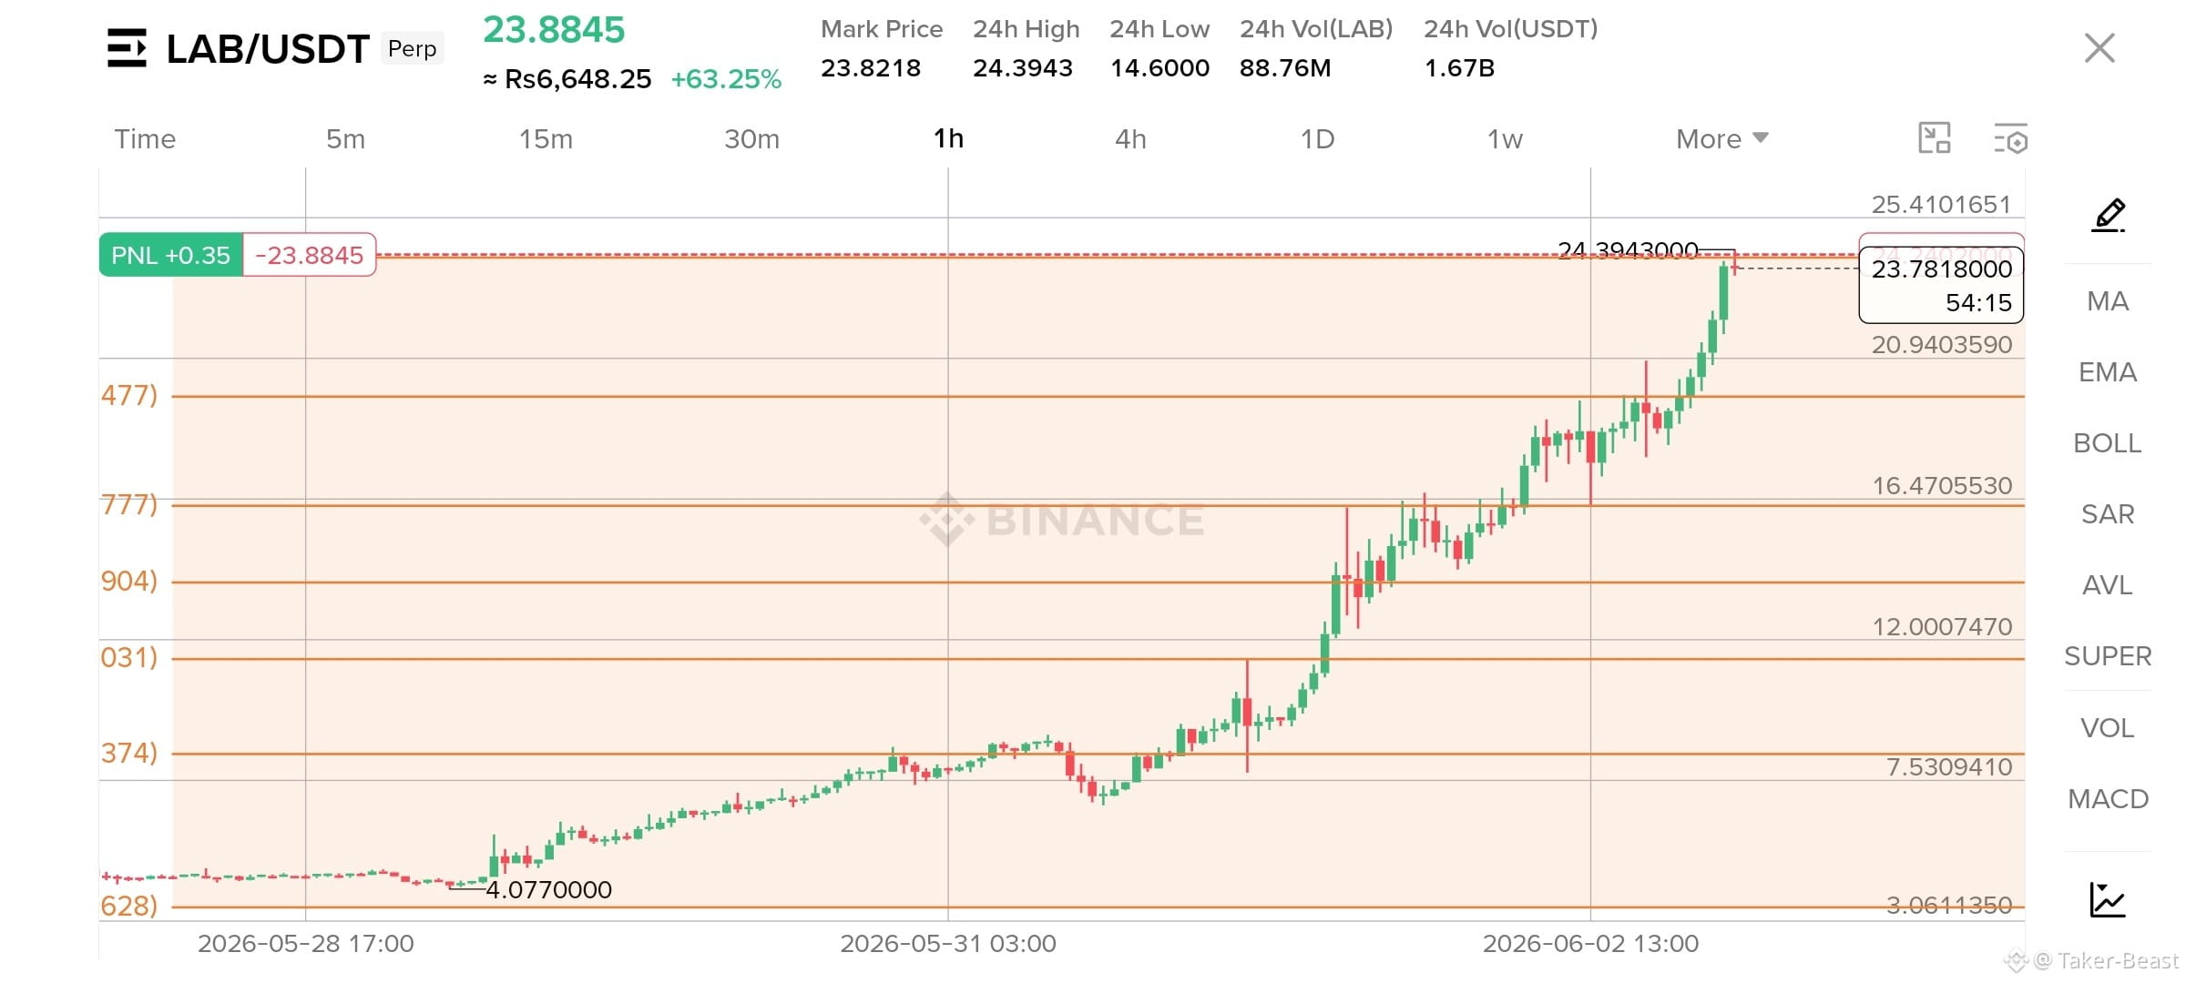The image size is (2186, 983).
Task: Click the line chart icon at bottom right
Action: coord(2108,899)
